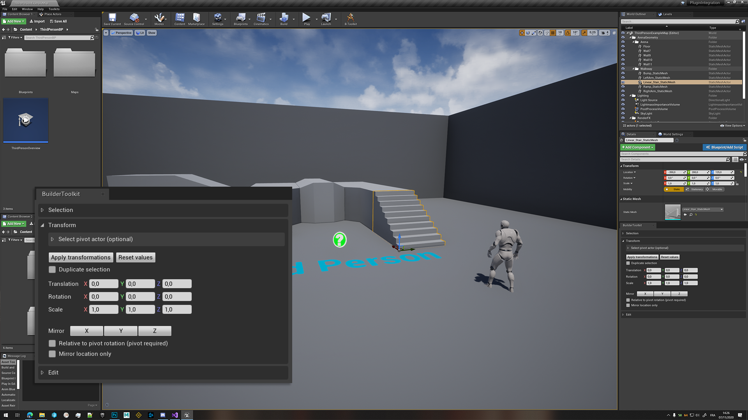This screenshot has height=420, width=748.
Task: Drag the X Translation input slider
Action: (102, 283)
